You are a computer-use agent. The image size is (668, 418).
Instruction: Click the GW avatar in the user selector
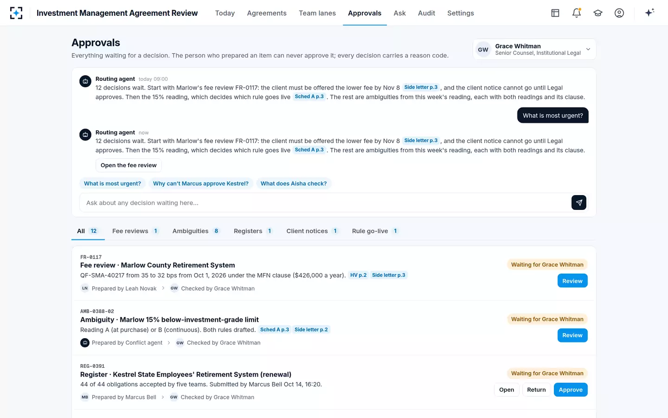click(483, 50)
